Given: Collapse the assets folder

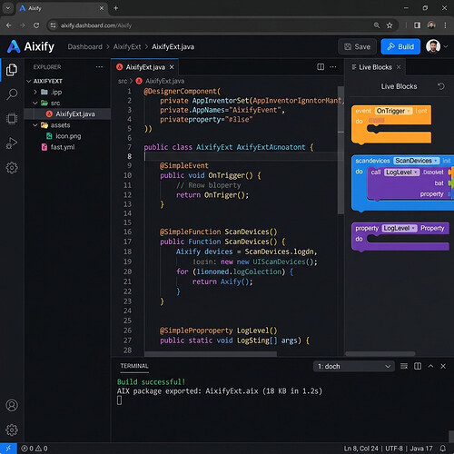Looking at the screenshot, I should (x=35, y=125).
